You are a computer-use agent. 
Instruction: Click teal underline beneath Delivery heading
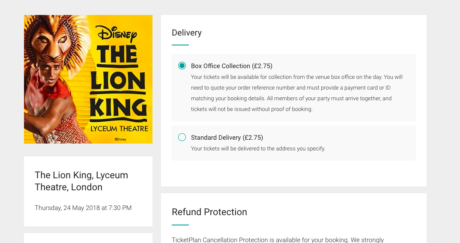click(180, 45)
